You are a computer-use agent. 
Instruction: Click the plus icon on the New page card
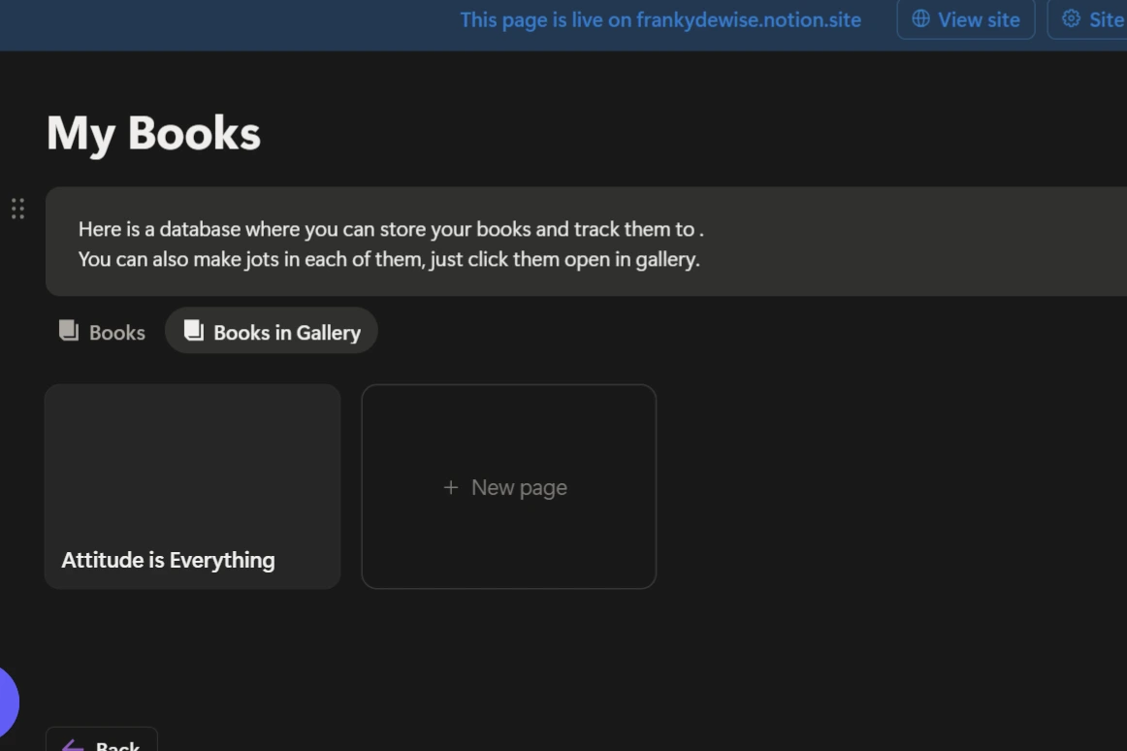pos(450,487)
